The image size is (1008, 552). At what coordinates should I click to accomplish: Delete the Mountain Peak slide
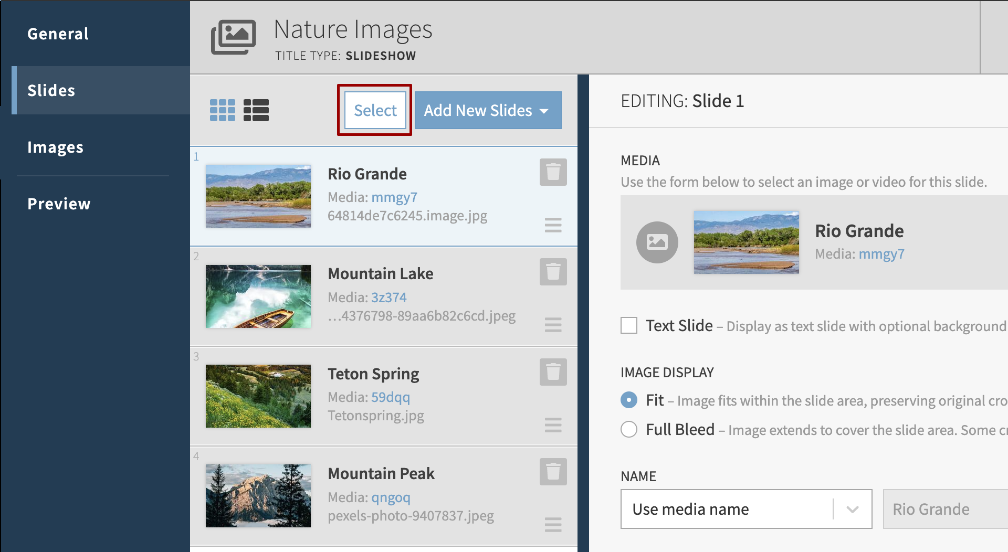553,471
